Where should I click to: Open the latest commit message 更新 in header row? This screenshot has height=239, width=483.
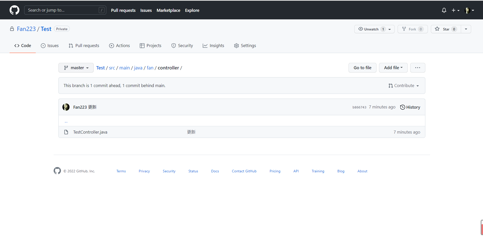point(92,107)
